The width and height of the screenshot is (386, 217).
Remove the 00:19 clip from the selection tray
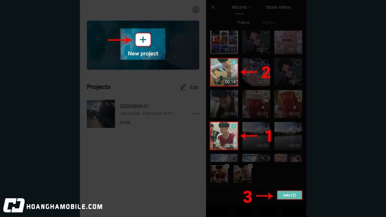[227, 166]
